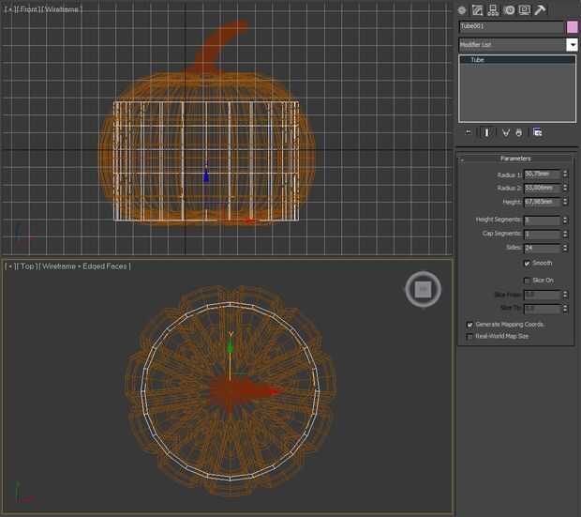The image size is (581, 517).
Task: Open the Utilities hammer tab
Action: pyautogui.click(x=540, y=9)
